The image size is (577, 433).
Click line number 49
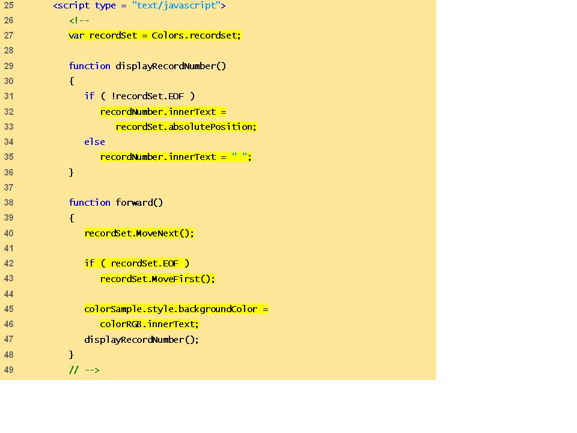tap(8, 370)
